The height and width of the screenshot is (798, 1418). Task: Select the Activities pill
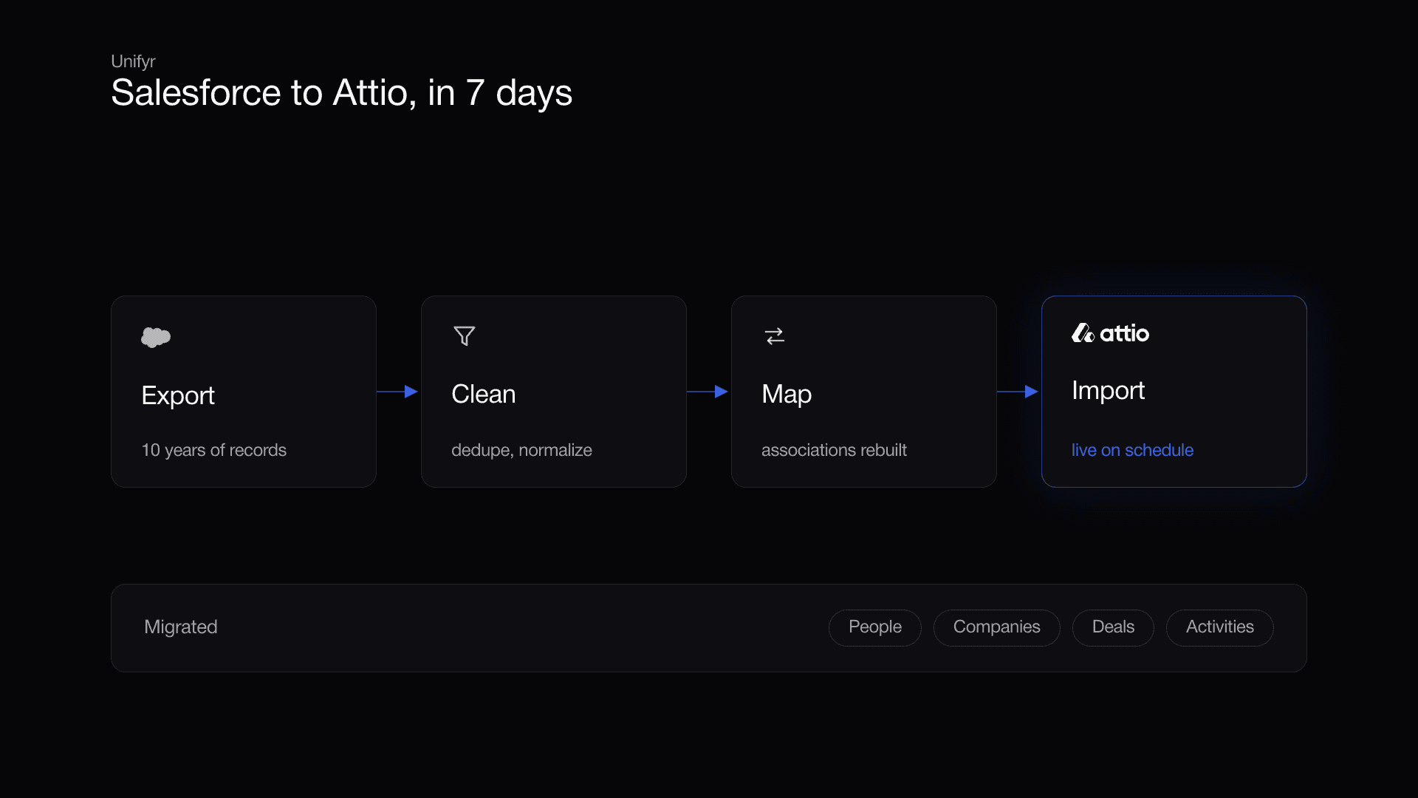coord(1220,627)
